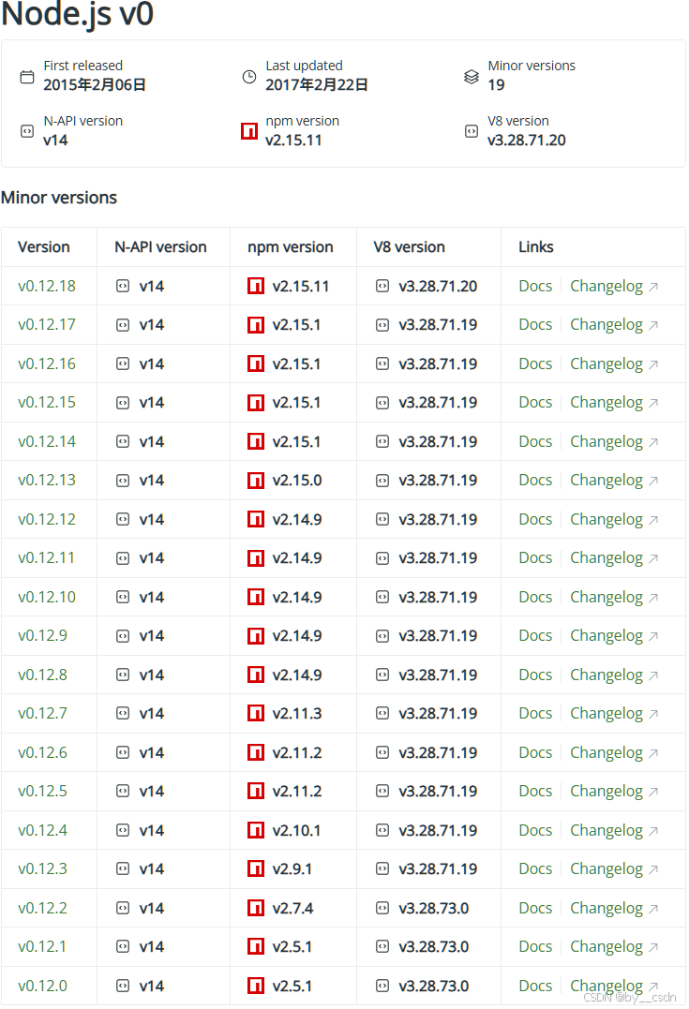Open the Changelog for v0.12.6

point(607,753)
